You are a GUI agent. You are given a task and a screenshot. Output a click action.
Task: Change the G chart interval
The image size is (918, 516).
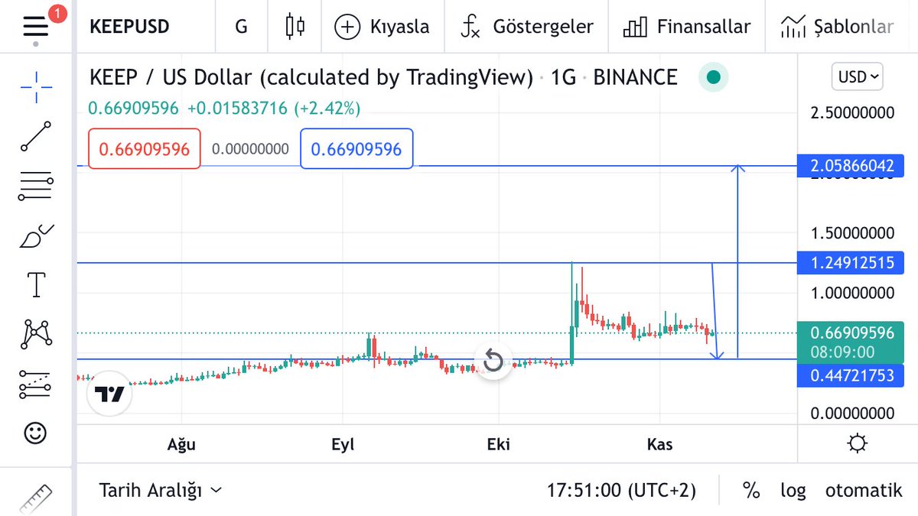tap(241, 27)
